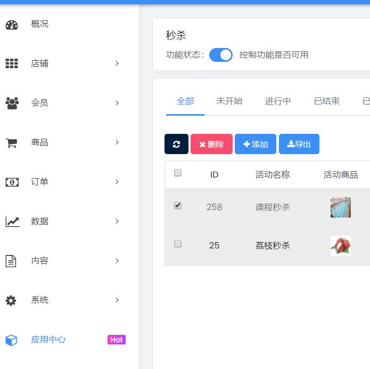Click the 内容 sidebar label
The height and width of the screenshot is (369, 370).
tap(39, 261)
